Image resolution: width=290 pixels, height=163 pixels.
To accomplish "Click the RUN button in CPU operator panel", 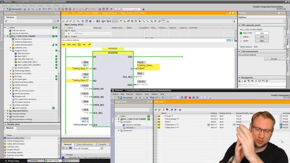I will pyautogui.click(x=262, y=33).
